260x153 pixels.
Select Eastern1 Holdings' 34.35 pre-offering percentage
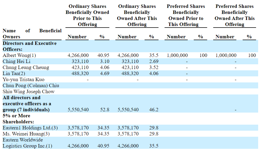tap(103, 128)
